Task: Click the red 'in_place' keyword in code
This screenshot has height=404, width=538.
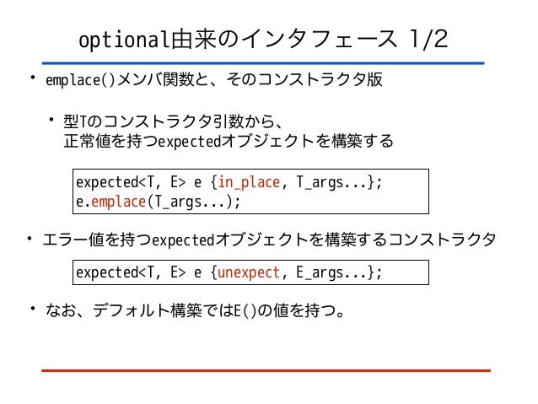Action: click(x=249, y=182)
